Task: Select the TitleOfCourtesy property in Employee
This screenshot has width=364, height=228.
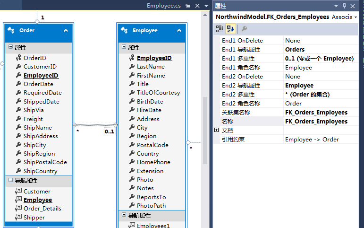Action: click(158, 93)
